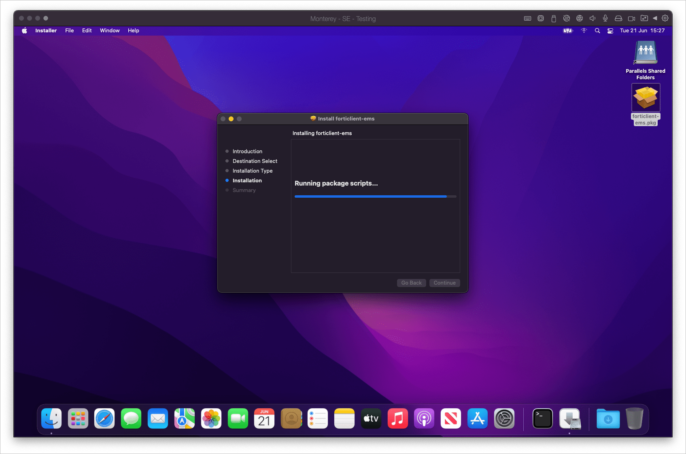Select Installation Type step
686x454 pixels.
[253, 171]
